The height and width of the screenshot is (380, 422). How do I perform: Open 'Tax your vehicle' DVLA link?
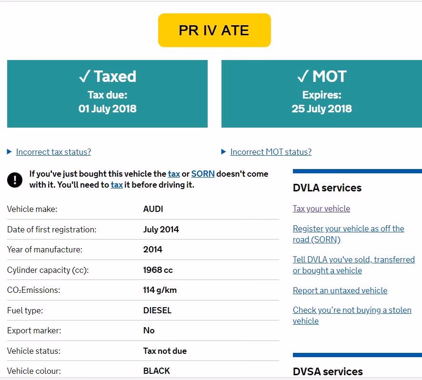point(321,209)
